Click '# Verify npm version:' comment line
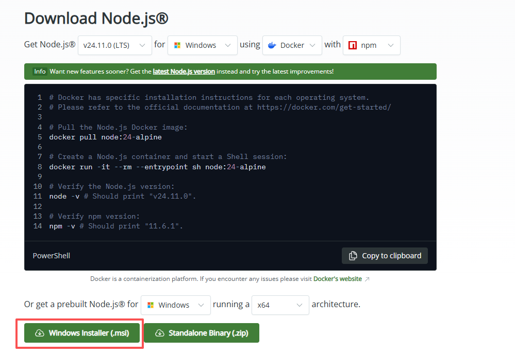515x355 pixels. click(x=94, y=216)
